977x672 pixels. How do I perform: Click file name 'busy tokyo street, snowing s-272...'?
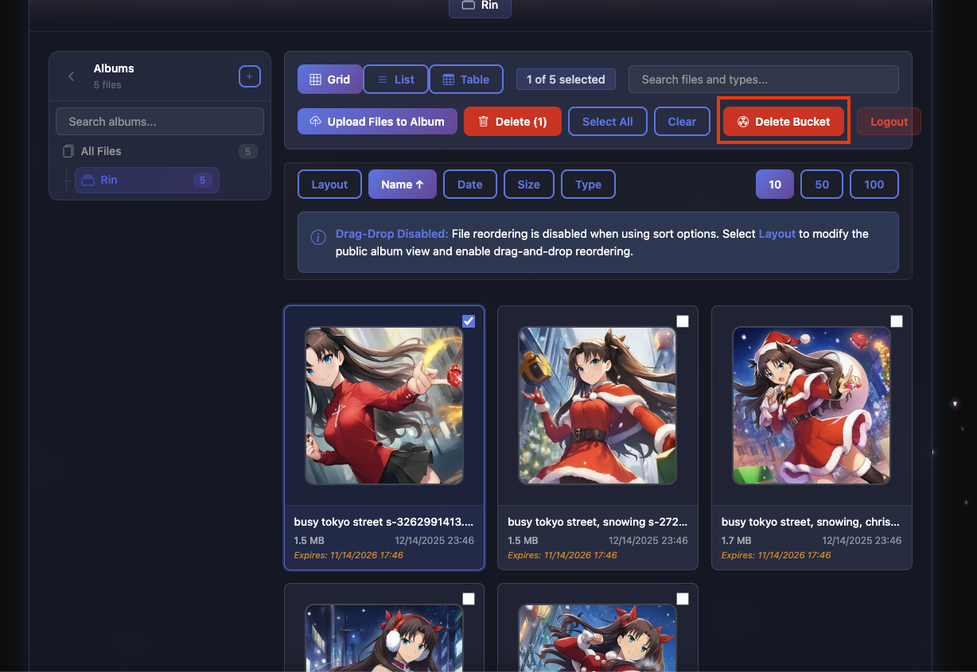(597, 522)
